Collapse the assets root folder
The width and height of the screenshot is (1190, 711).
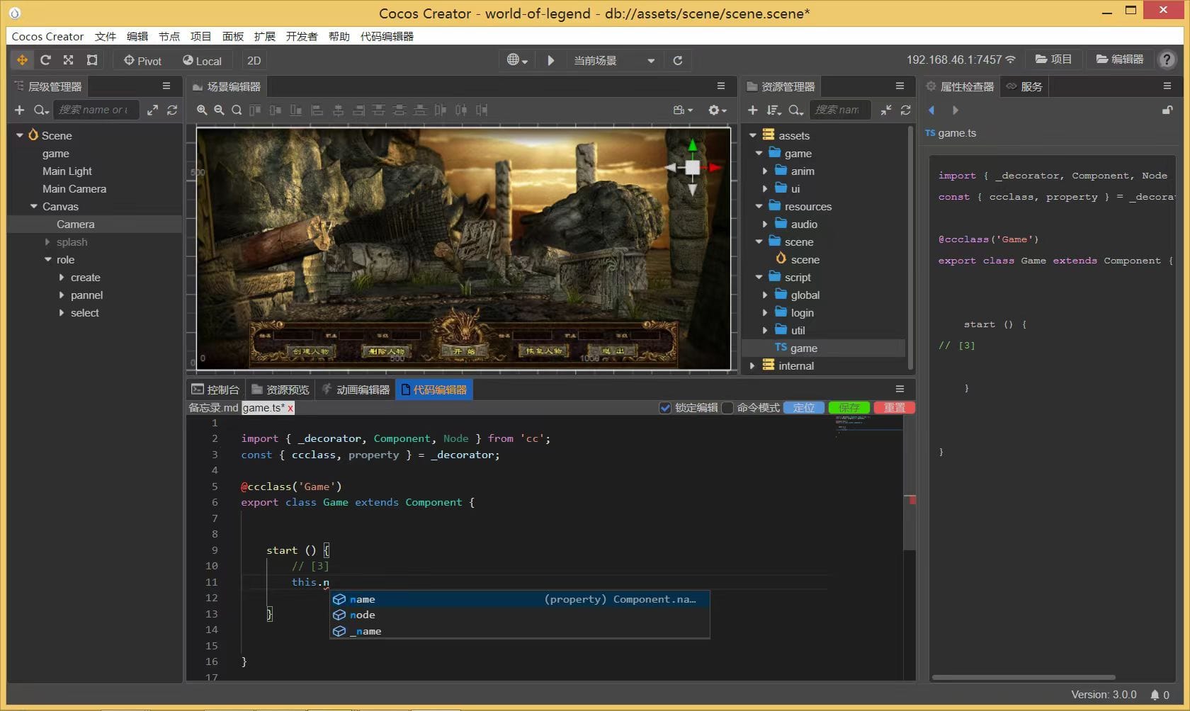[x=753, y=135]
